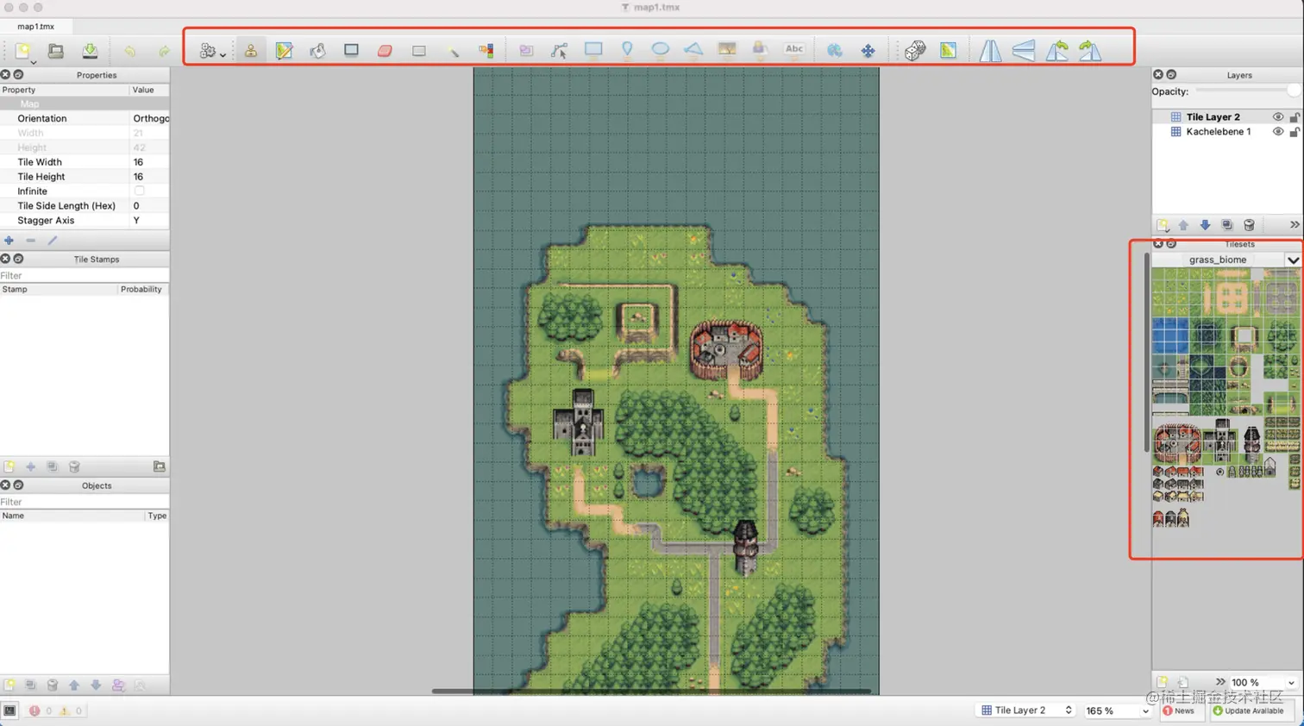The height and width of the screenshot is (726, 1304).
Task: Select the Eraser tool
Action: 385,51
